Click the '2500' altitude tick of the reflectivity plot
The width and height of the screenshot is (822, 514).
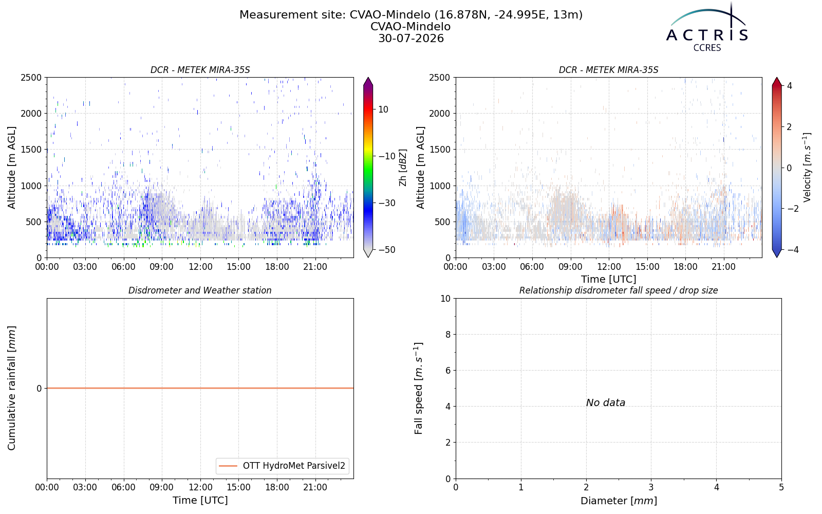point(31,78)
